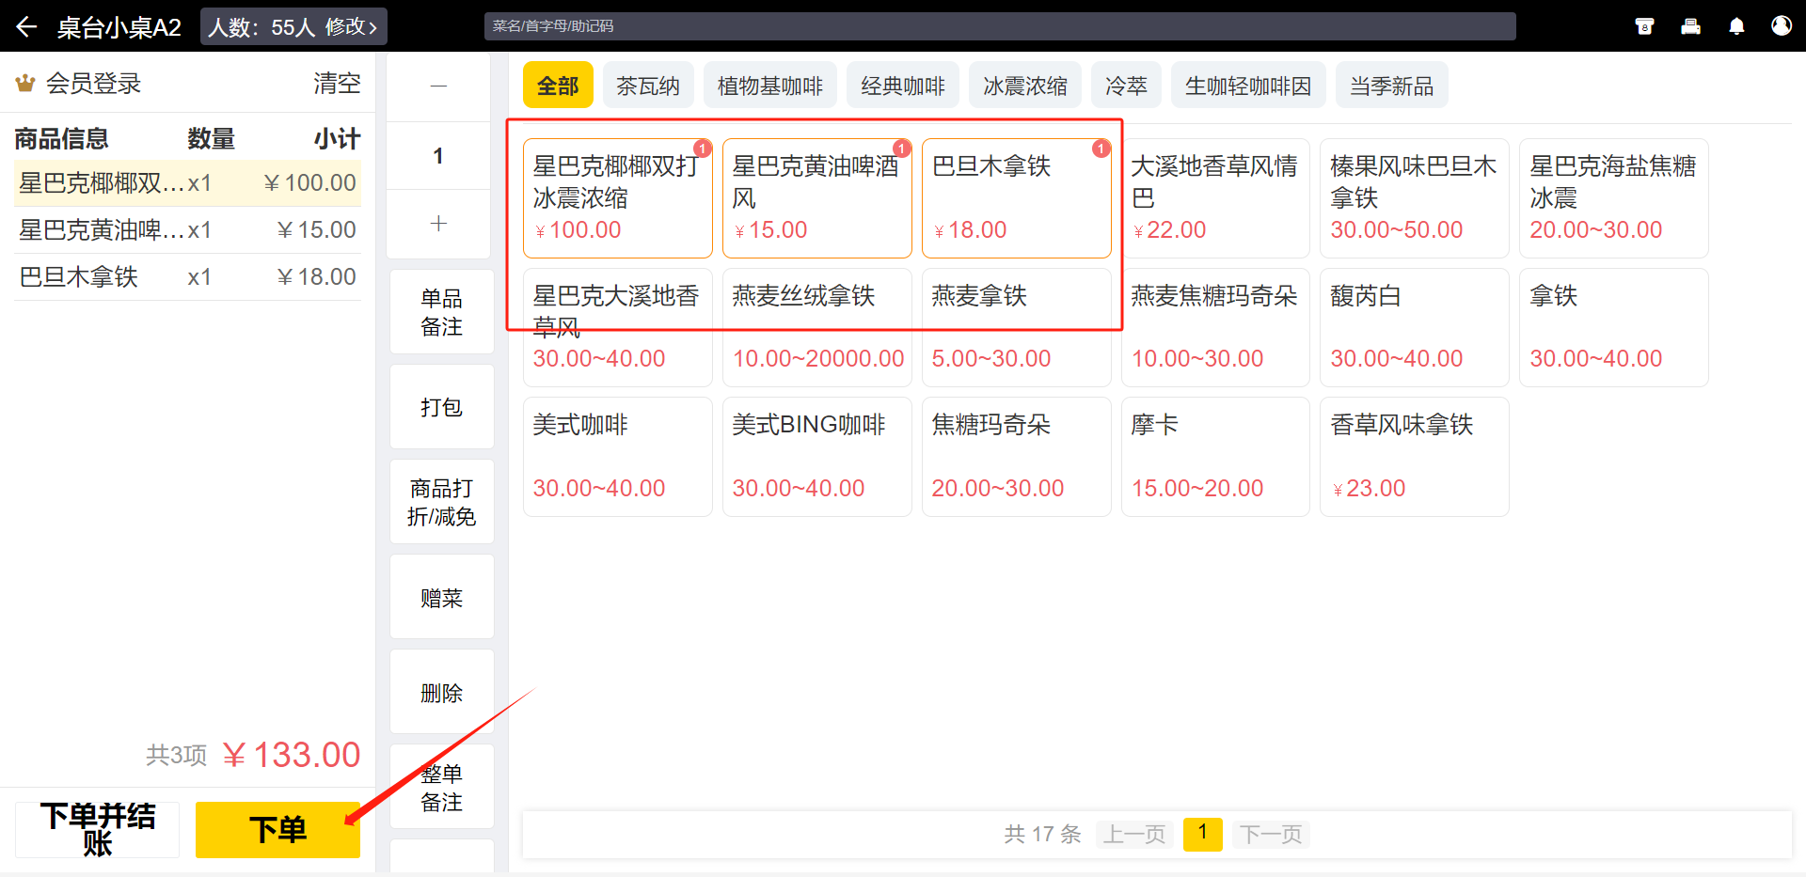Add 星巴克椰椰双打冰震浓缩 product card
The width and height of the screenshot is (1806, 877).
coord(617,198)
